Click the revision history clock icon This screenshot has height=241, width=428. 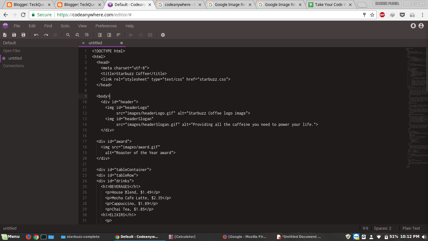[x=141, y=35]
